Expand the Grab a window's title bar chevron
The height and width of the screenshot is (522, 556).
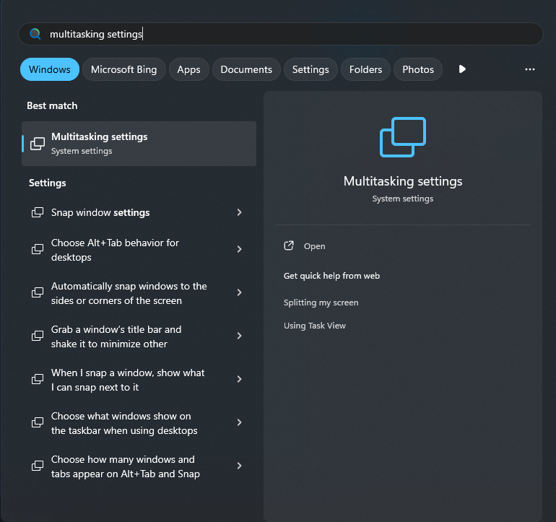(x=239, y=336)
